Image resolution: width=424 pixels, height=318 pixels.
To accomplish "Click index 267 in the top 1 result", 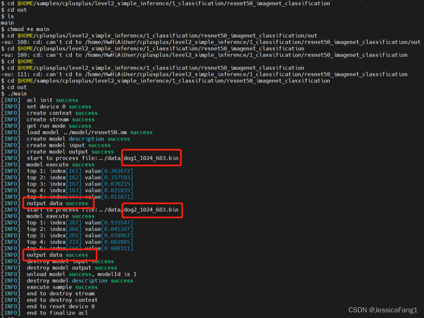I will pyautogui.click(x=73, y=222).
